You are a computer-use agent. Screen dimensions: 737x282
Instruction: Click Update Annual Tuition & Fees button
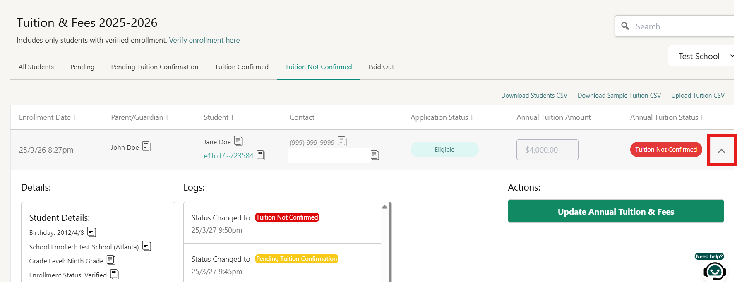click(x=615, y=212)
